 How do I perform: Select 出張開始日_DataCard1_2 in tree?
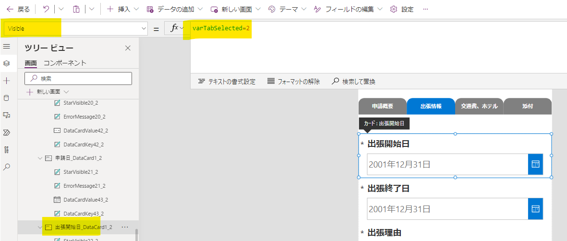(84, 227)
